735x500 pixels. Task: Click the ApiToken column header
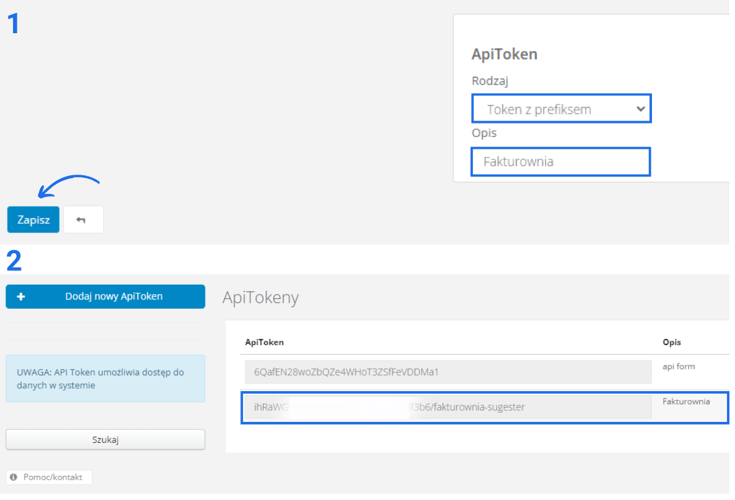coord(264,342)
